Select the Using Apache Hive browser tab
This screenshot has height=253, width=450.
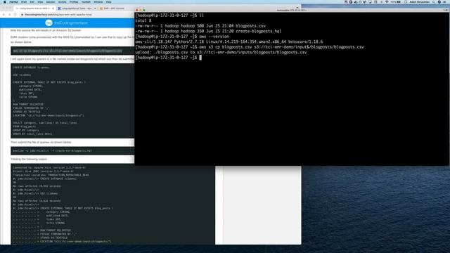tap(34, 8)
